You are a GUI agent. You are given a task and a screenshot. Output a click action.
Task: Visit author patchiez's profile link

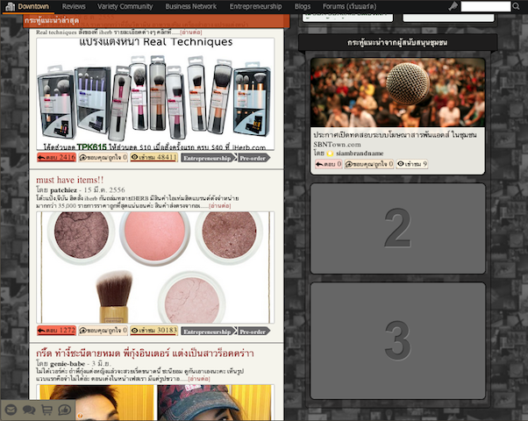(x=63, y=190)
